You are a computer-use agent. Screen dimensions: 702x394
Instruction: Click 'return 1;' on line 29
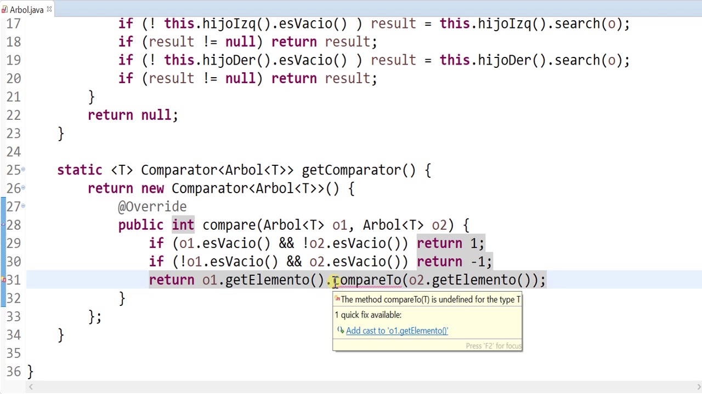click(x=450, y=244)
